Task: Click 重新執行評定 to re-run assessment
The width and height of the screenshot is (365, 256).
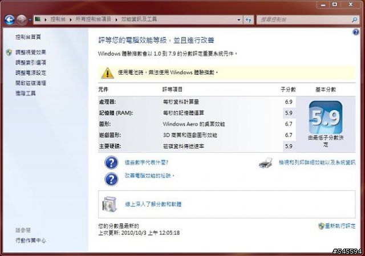Action: tap(340, 226)
